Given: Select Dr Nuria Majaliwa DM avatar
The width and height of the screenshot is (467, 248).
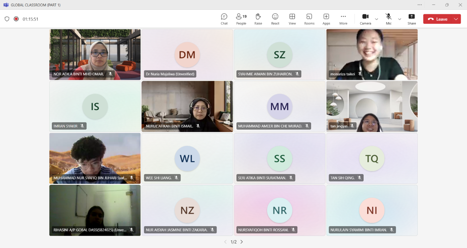Looking at the screenshot, I should 187,54.
